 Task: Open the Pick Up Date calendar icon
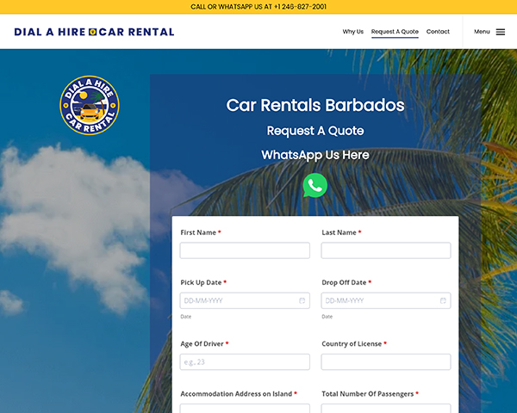tap(302, 300)
